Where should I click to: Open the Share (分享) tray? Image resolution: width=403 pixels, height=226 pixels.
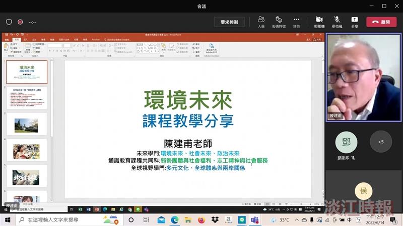(x=355, y=22)
